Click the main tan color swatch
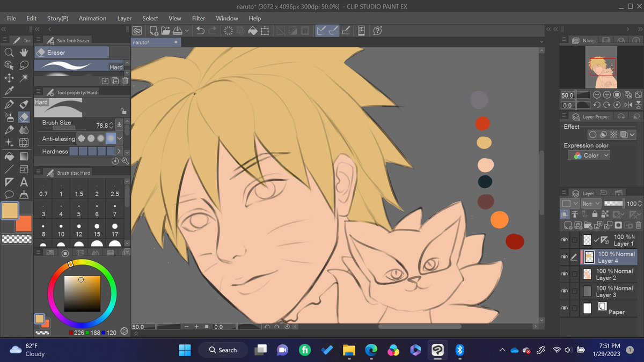Image resolution: width=644 pixels, height=362 pixels. tap(10, 211)
